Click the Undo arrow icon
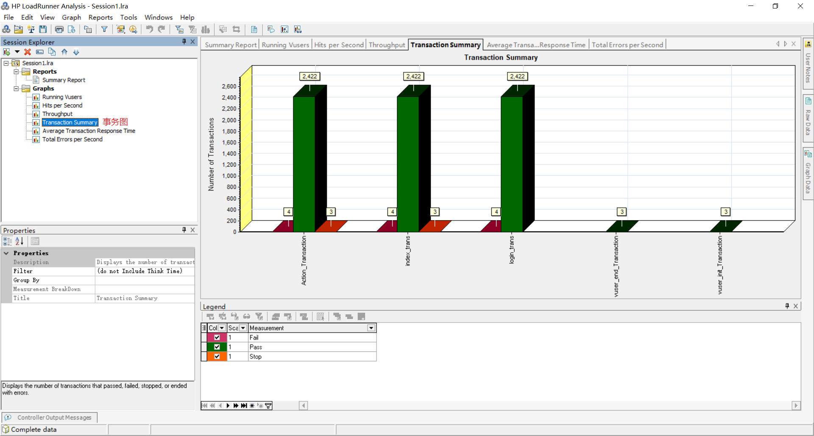Viewport: 814px width, 436px height. (149, 29)
